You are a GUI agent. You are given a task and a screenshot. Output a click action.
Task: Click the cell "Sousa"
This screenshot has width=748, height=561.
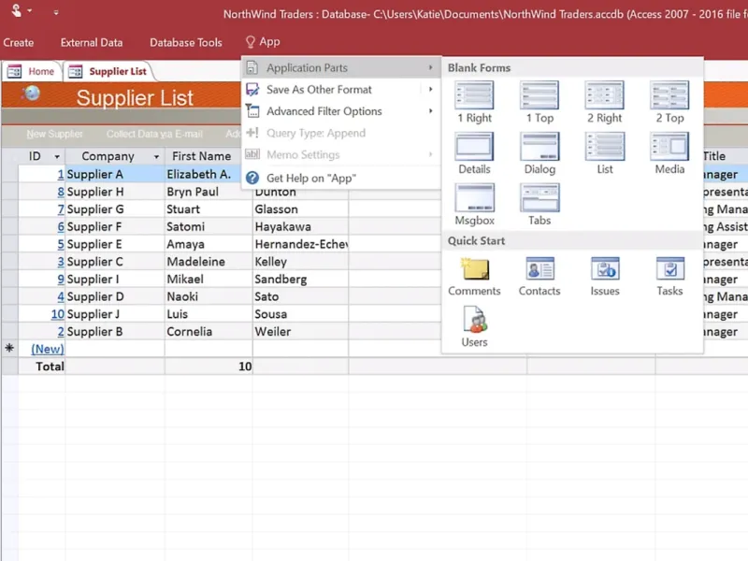coord(300,314)
